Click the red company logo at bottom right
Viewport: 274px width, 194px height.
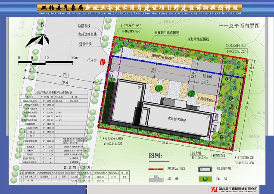(x=214, y=189)
